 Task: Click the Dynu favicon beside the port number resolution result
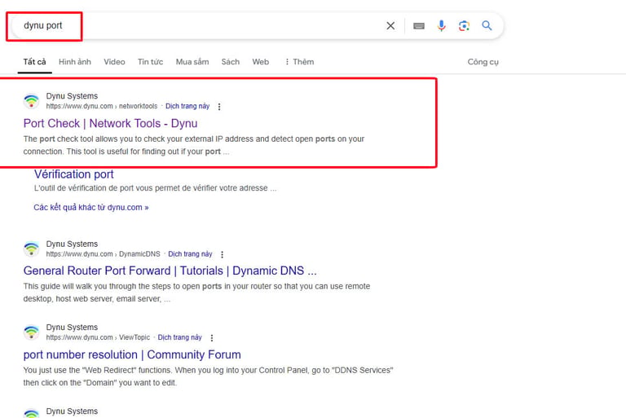(x=31, y=332)
